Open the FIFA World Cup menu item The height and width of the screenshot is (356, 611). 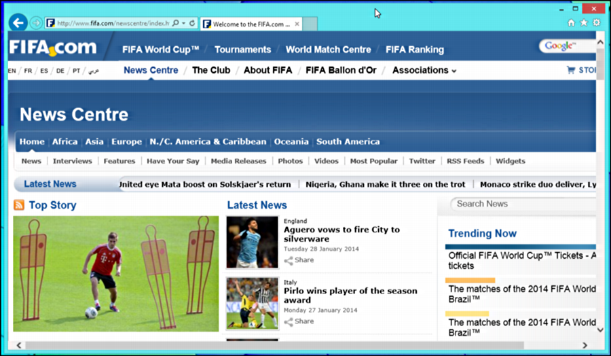160,50
